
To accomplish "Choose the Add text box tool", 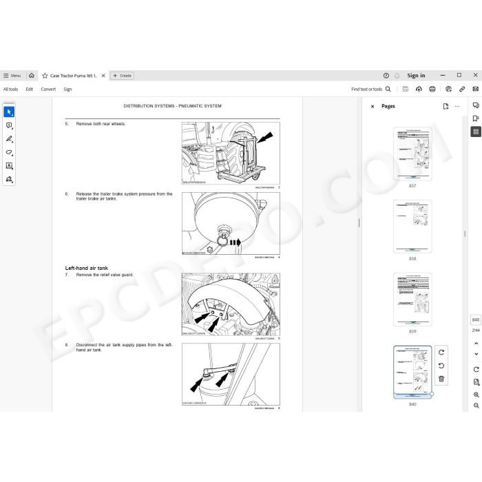I will pyautogui.click(x=9, y=166).
